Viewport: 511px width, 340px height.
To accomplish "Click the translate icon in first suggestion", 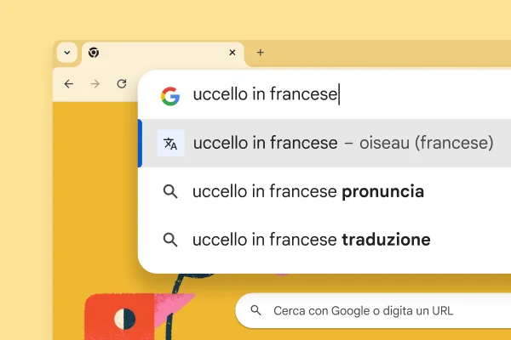I will click(x=170, y=144).
